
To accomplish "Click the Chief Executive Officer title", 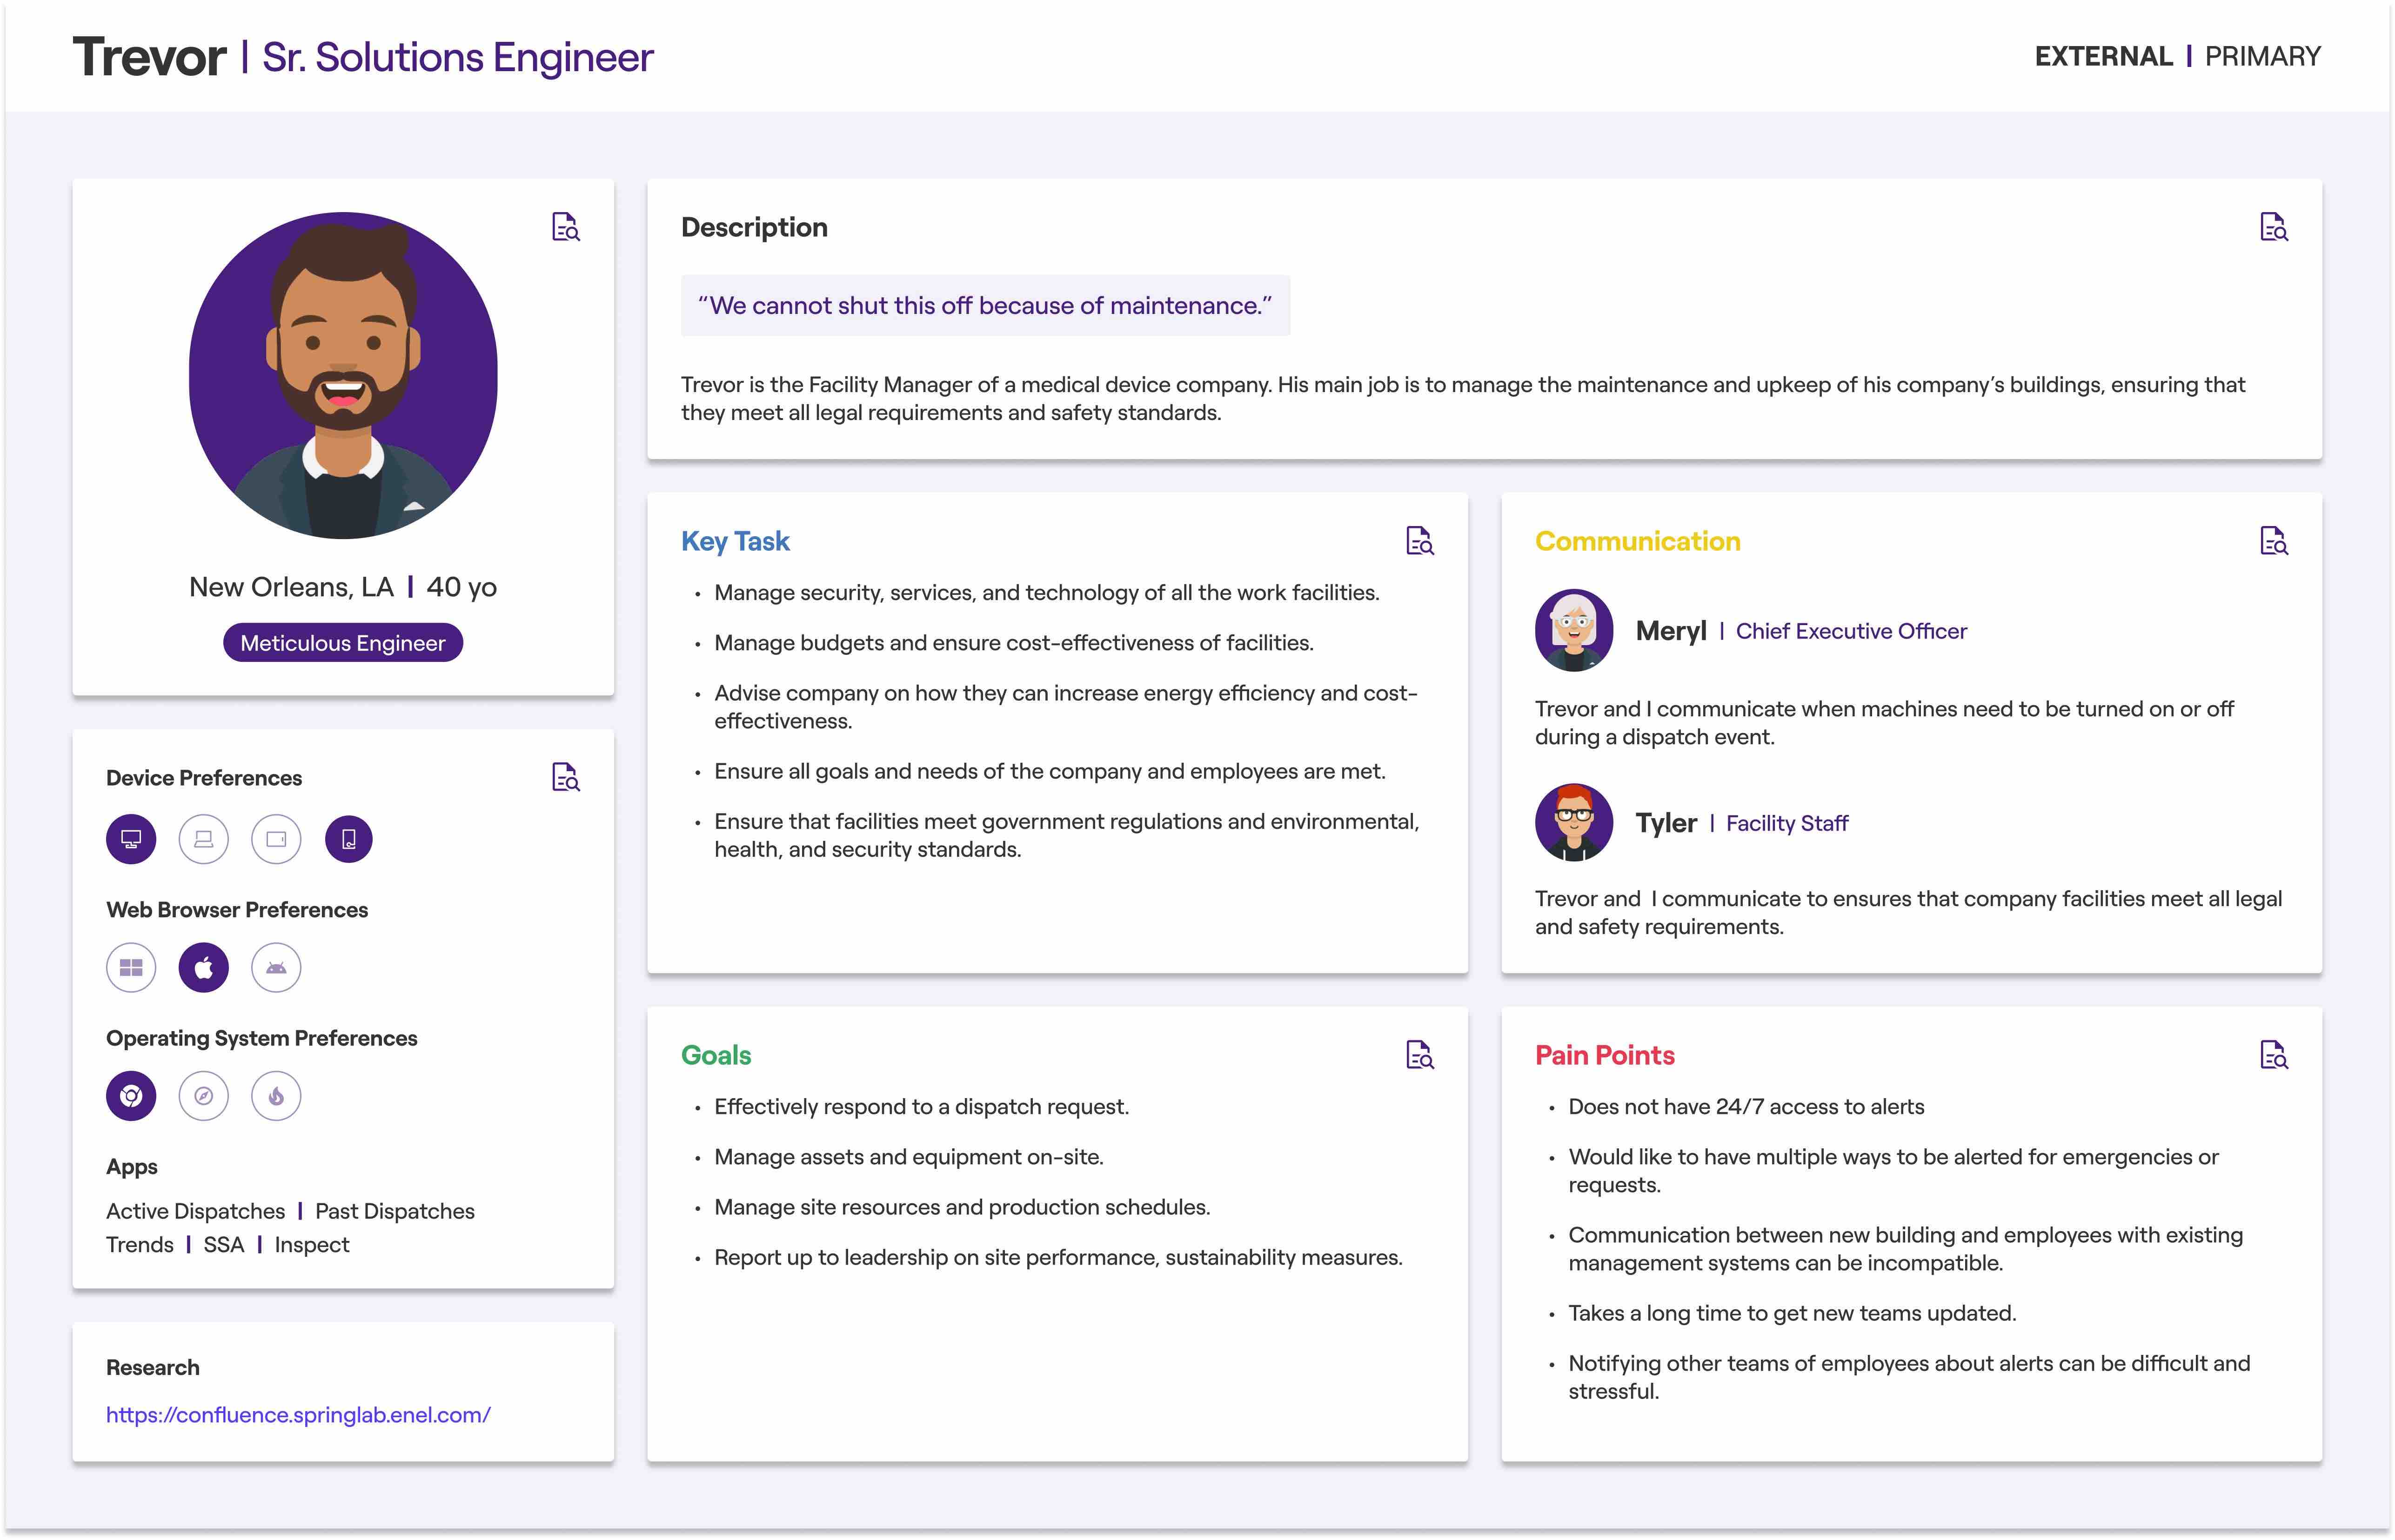I will point(1851,631).
